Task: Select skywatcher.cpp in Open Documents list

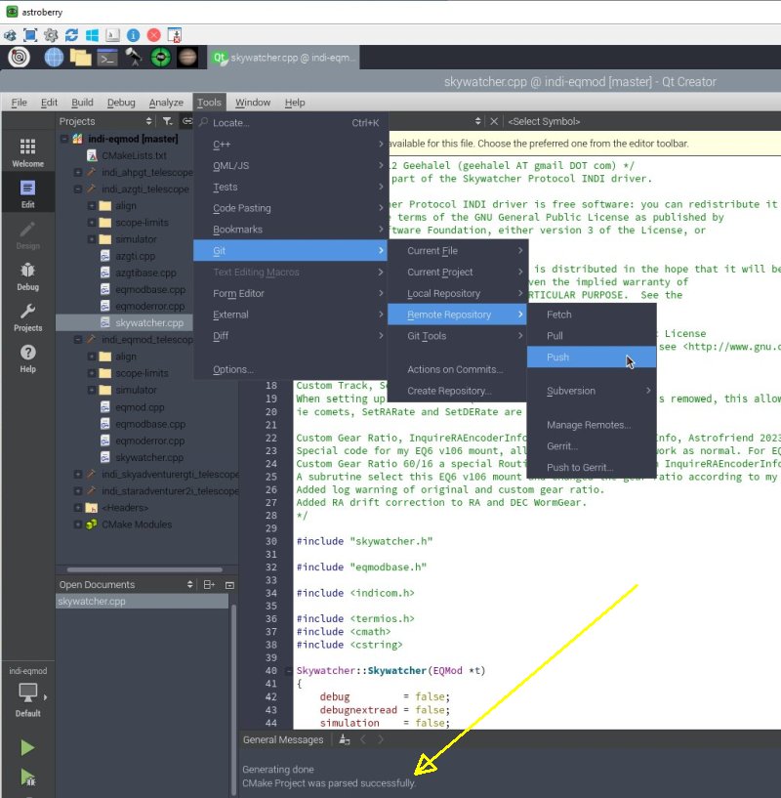Action: 143,601
